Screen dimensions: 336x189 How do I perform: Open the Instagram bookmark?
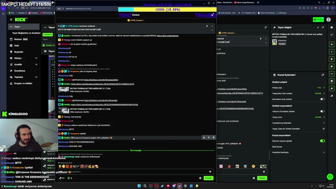(x=33, y=13)
